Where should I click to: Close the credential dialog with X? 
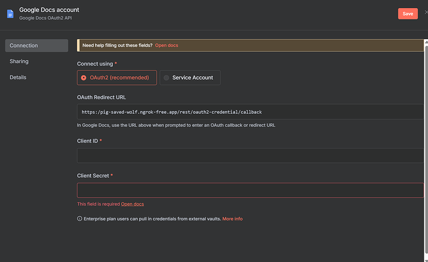point(426,12)
